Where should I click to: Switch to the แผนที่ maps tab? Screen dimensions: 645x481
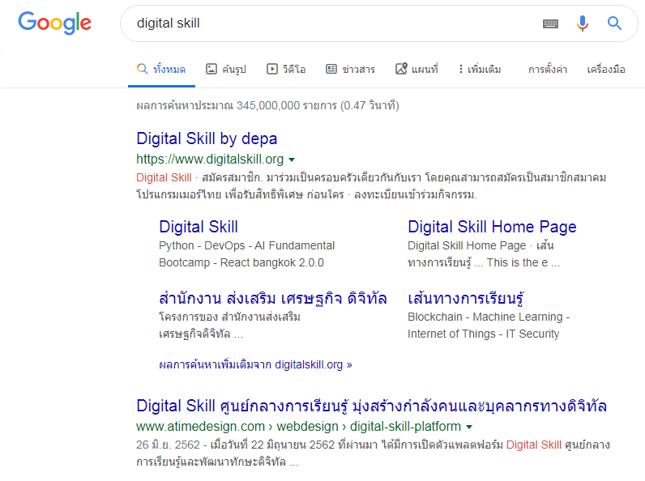pos(416,69)
